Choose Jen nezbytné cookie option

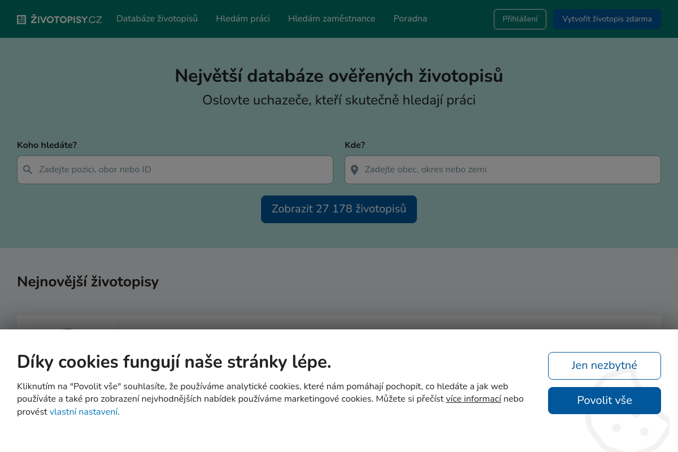604,366
